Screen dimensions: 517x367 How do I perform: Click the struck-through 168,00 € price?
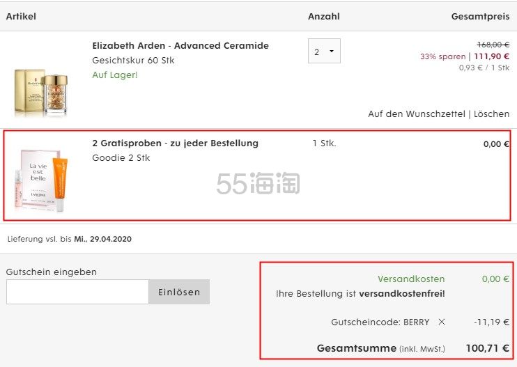click(x=493, y=45)
